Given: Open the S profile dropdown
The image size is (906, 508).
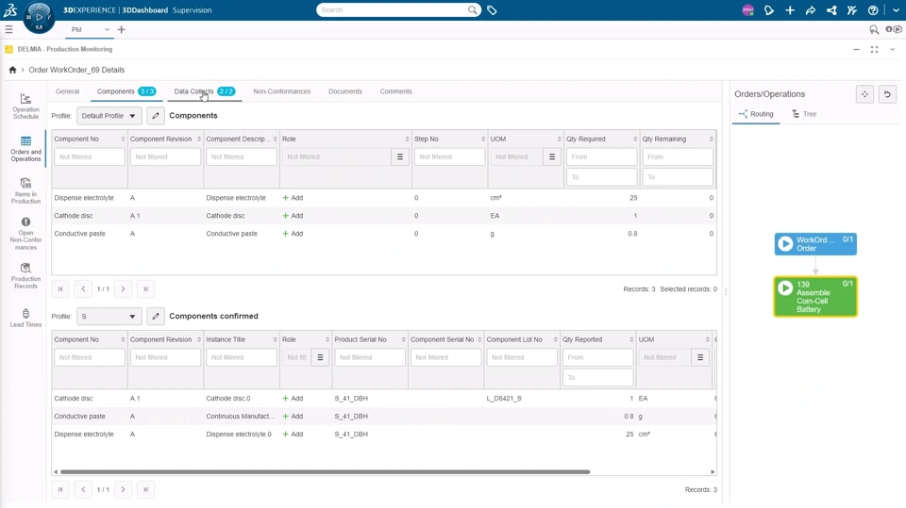Looking at the screenshot, I should pyautogui.click(x=109, y=317).
